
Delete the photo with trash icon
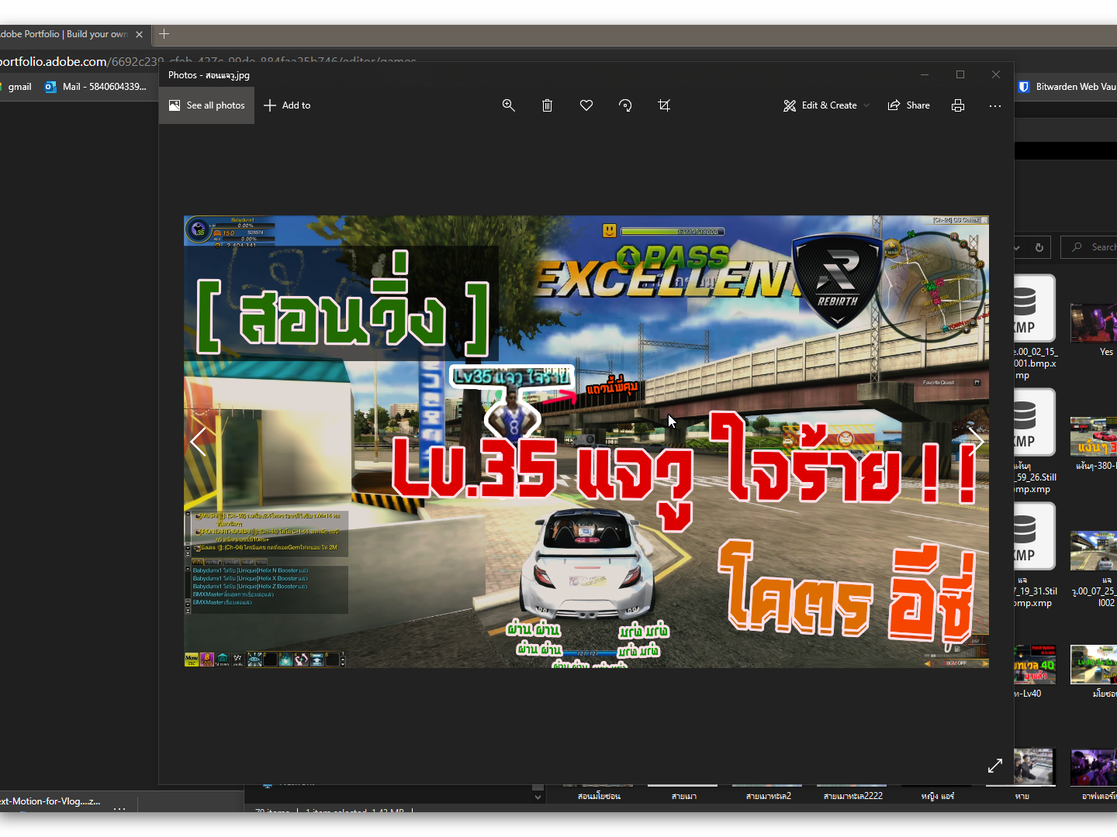(547, 105)
